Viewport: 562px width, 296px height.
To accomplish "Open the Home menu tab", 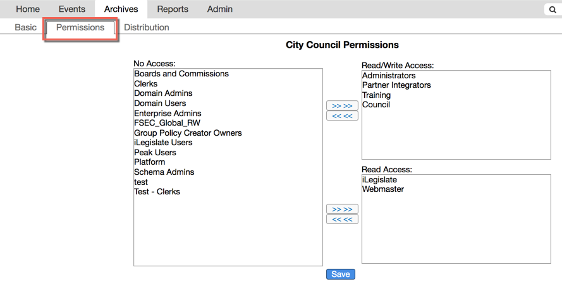I will (x=28, y=9).
